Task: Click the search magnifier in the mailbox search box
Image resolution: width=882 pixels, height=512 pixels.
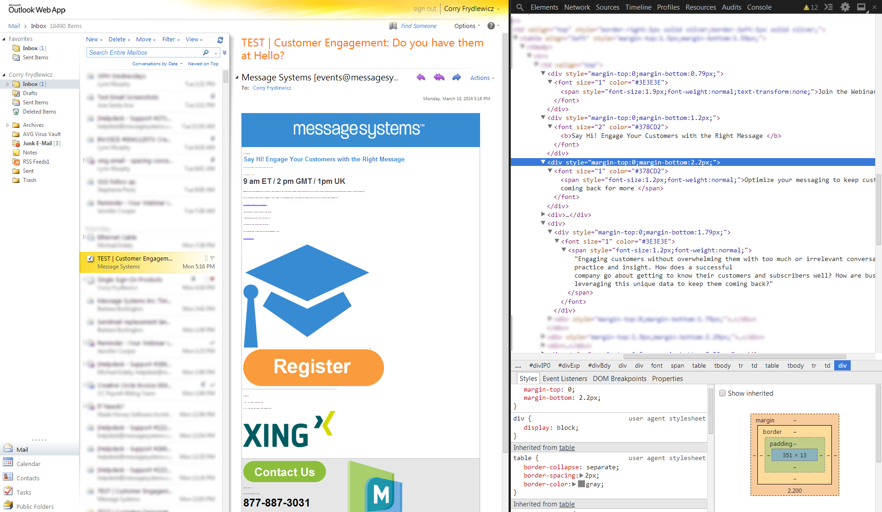Action: tap(206, 53)
